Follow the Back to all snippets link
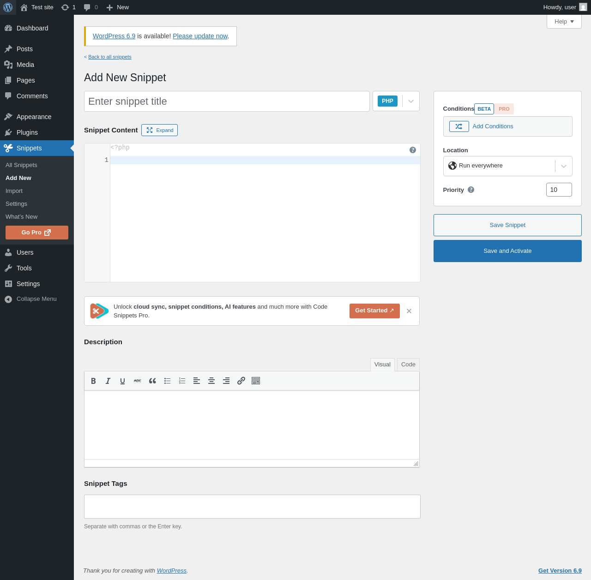The height and width of the screenshot is (580, 591). (110, 57)
